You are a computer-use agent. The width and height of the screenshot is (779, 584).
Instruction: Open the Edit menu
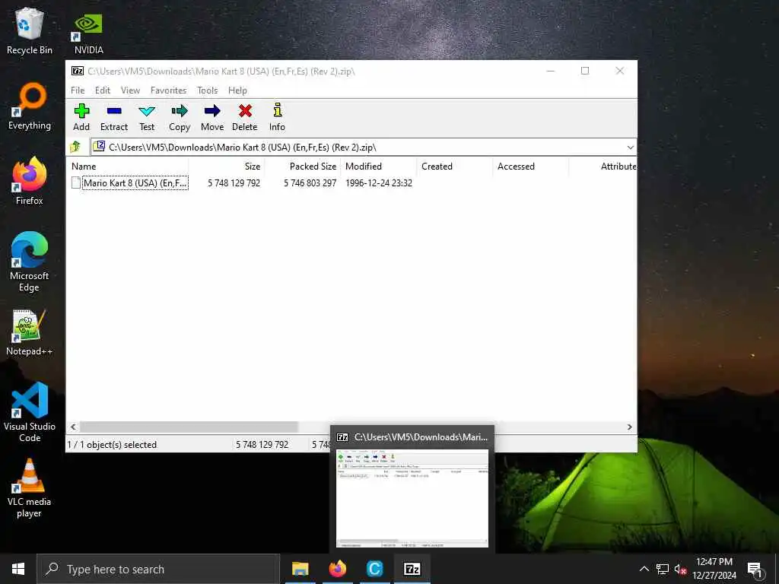pyautogui.click(x=103, y=90)
